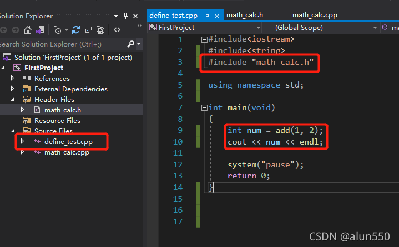
Task: Click the Home icon in Solution Explorer toolbar
Action: click(x=28, y=30)
